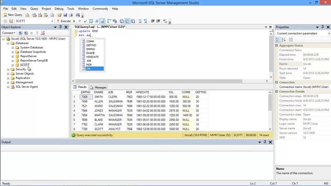The image size is (331, 186).
Task: Click Disconnect icon in Object Explorer
Action: point(26,33)
